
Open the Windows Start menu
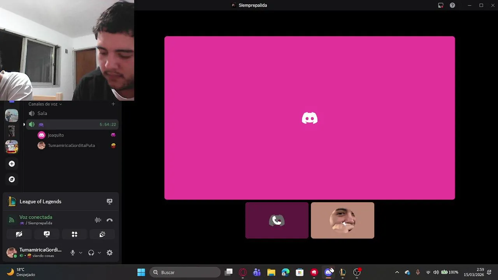pos(141,272)
